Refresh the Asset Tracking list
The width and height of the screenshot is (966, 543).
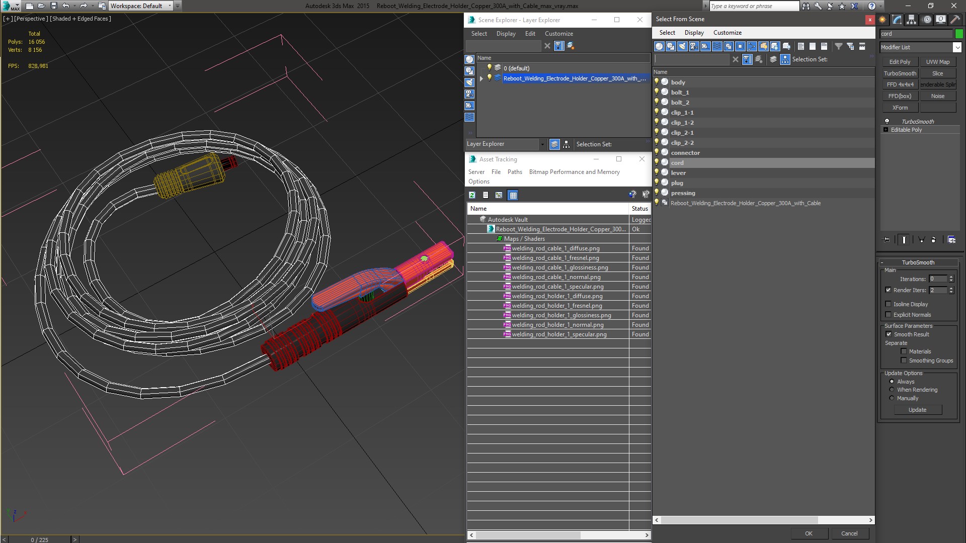point(472,195)
